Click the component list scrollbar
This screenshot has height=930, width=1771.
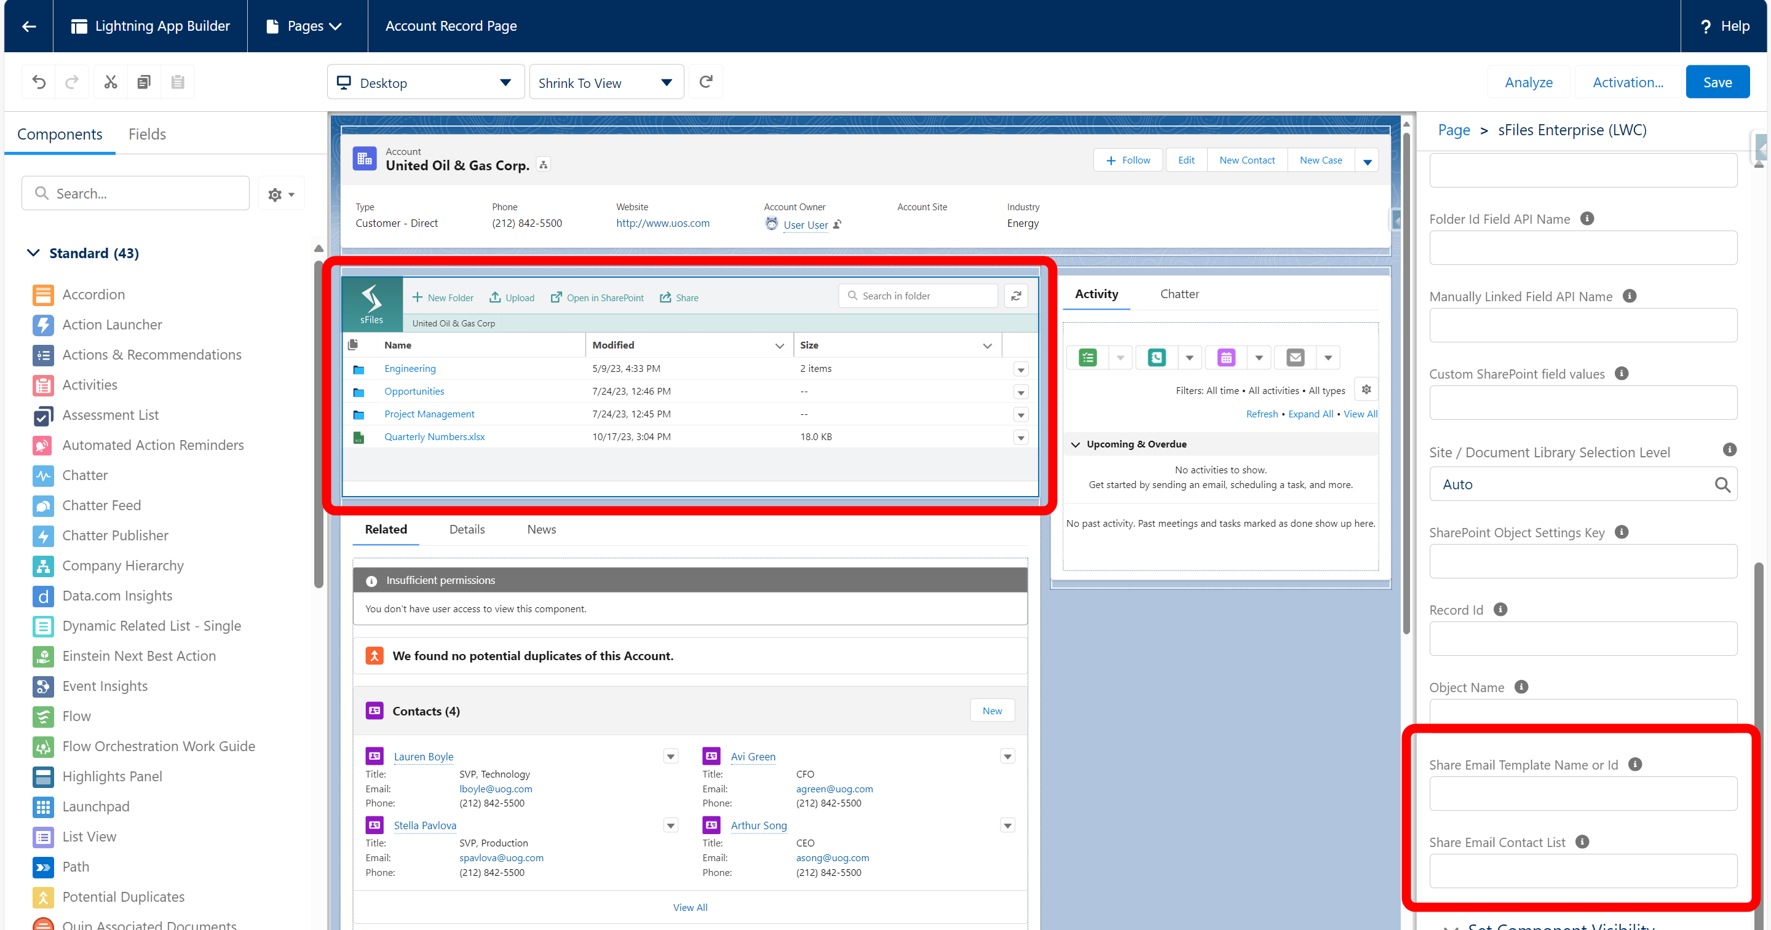[x=319, y=425]
